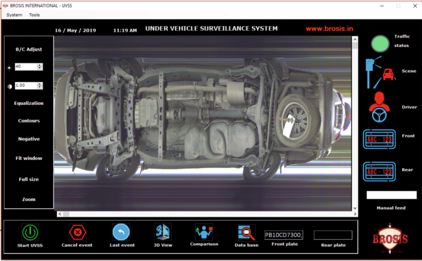Image resolution: width=422 pixels, height=261 pixels.
Task: Toggle Negative view of the undercarriage image
Action: click(28, 139)
